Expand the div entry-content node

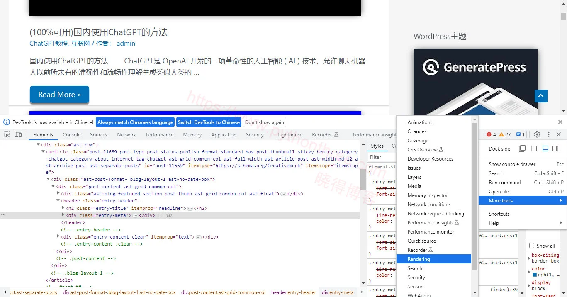(58, 237)
